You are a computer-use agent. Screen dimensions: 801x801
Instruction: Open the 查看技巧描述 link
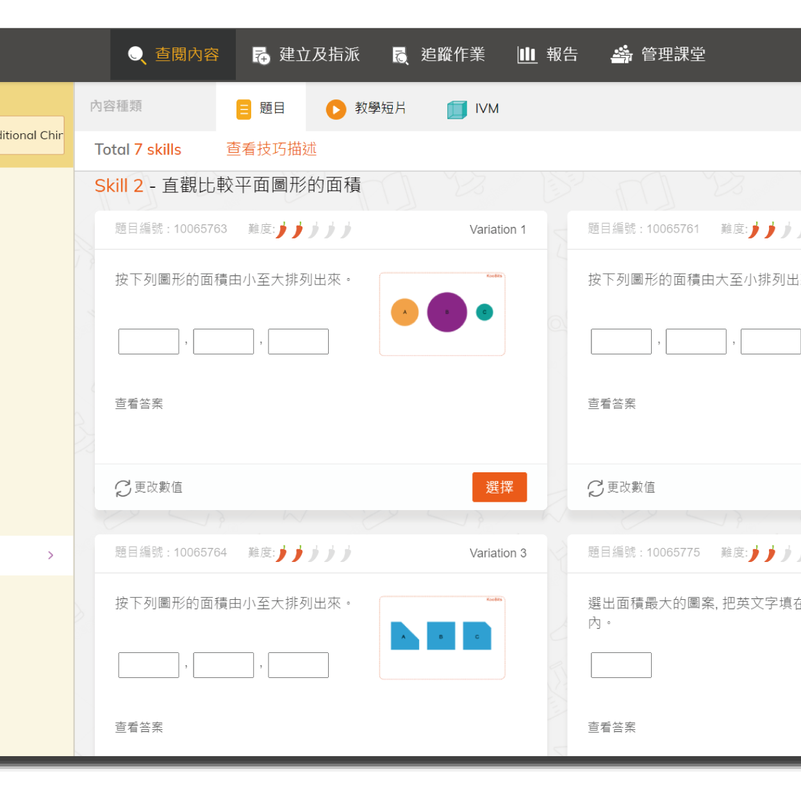tap(271, 149)
